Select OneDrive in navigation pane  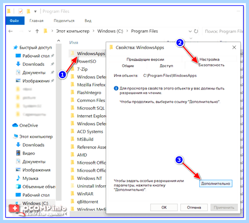25,125
